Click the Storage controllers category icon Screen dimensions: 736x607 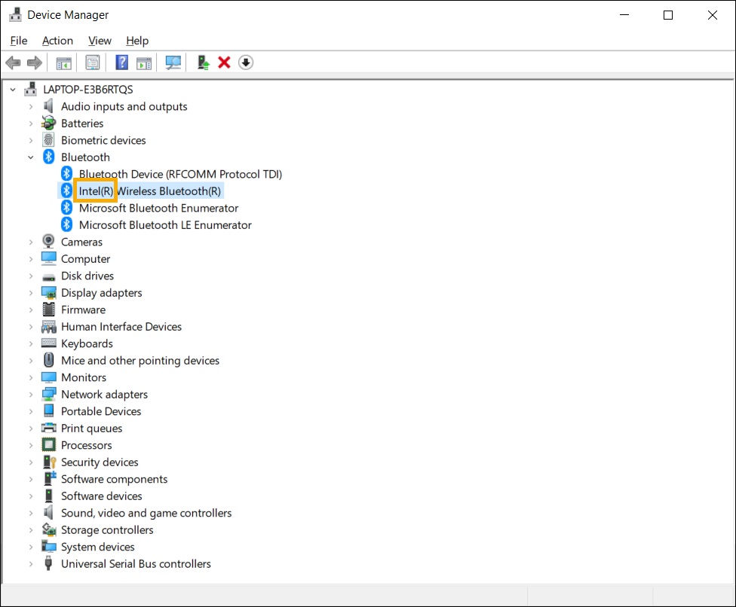49,529
